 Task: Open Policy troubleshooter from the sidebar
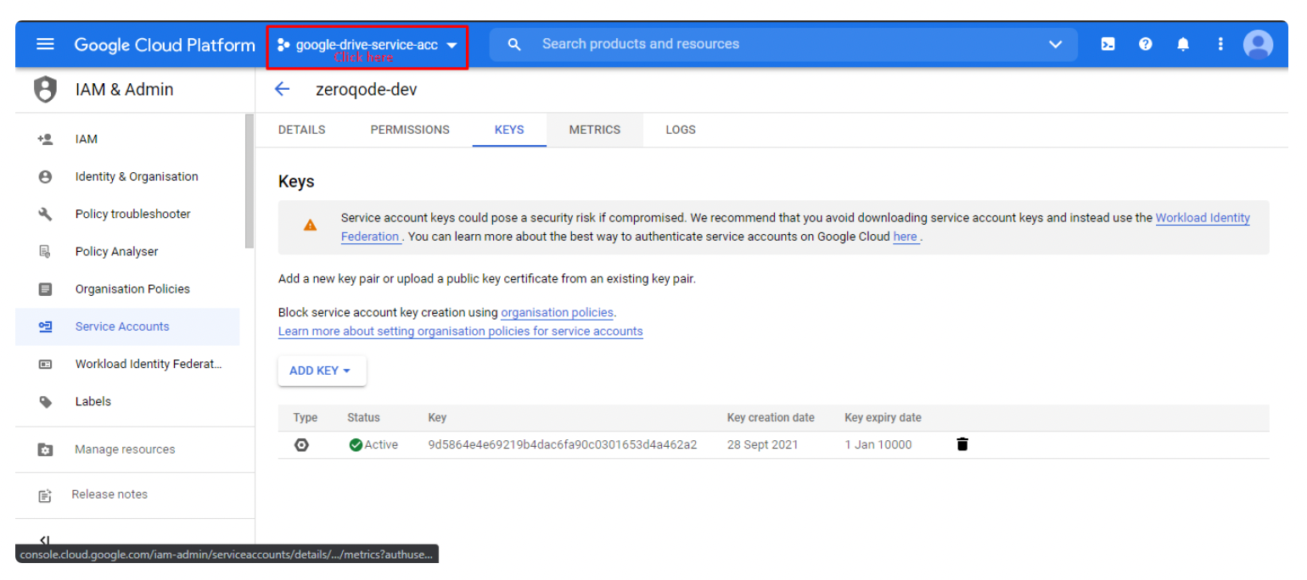pyautogui.click(x=127, y=214)
